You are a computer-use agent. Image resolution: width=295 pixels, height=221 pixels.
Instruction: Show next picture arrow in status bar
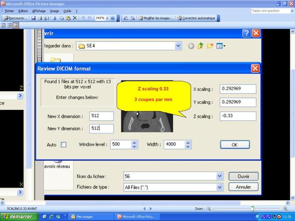click(x=151, y=209)
